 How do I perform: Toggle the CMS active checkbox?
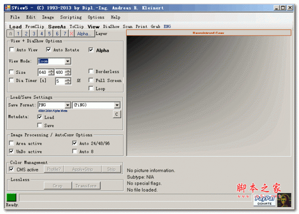pyautogui.click(x=11, y=169)
